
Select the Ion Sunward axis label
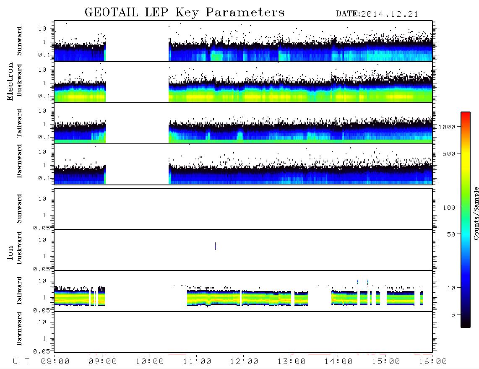coord(19,209)
